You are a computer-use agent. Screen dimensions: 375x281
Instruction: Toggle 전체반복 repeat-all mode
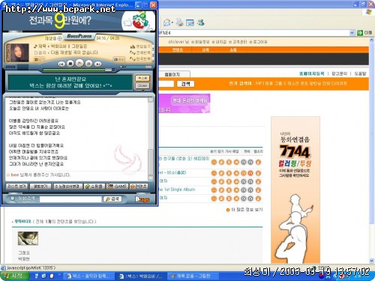(140, 52)
